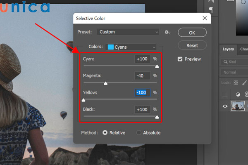248x165 pixels.
Task: Click the color picker gradient field
Action: click(242, 17)
